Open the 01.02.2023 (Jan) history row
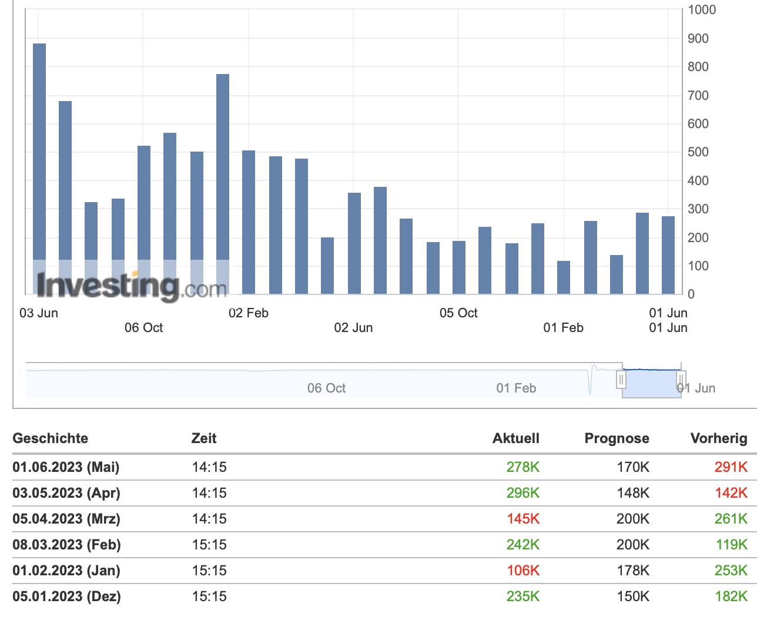 [x=380, y=571]
